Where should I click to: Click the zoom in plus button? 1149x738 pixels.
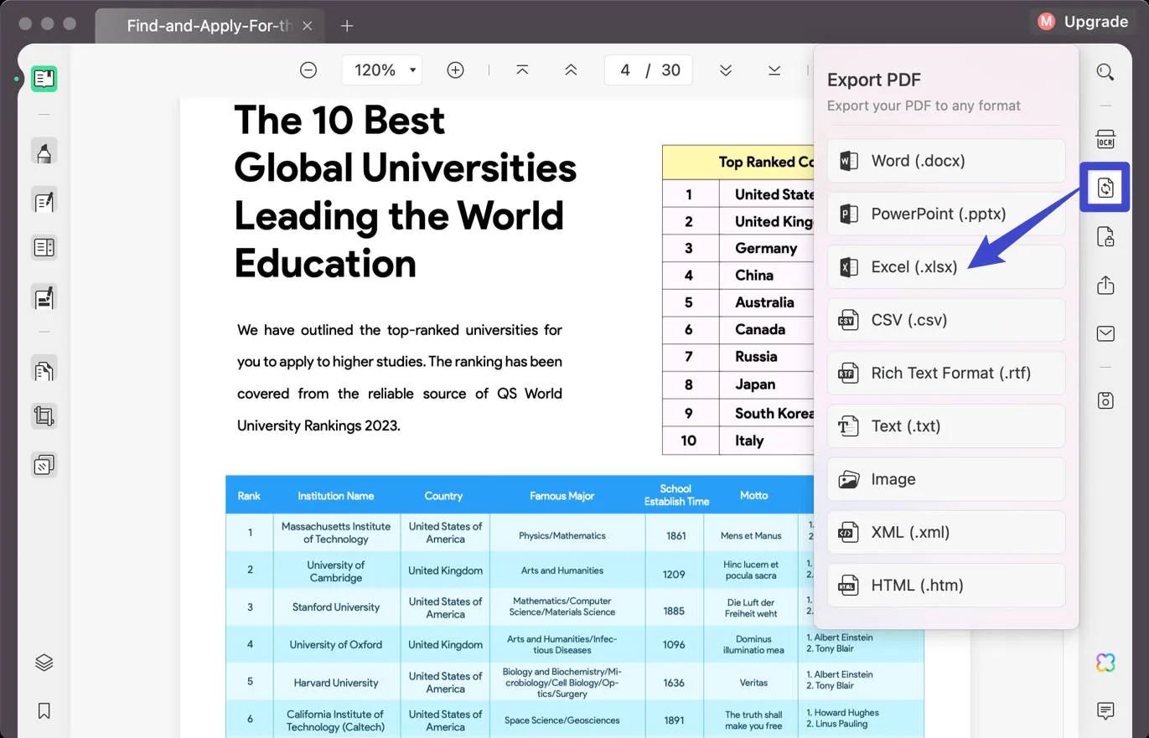(455, 70)
